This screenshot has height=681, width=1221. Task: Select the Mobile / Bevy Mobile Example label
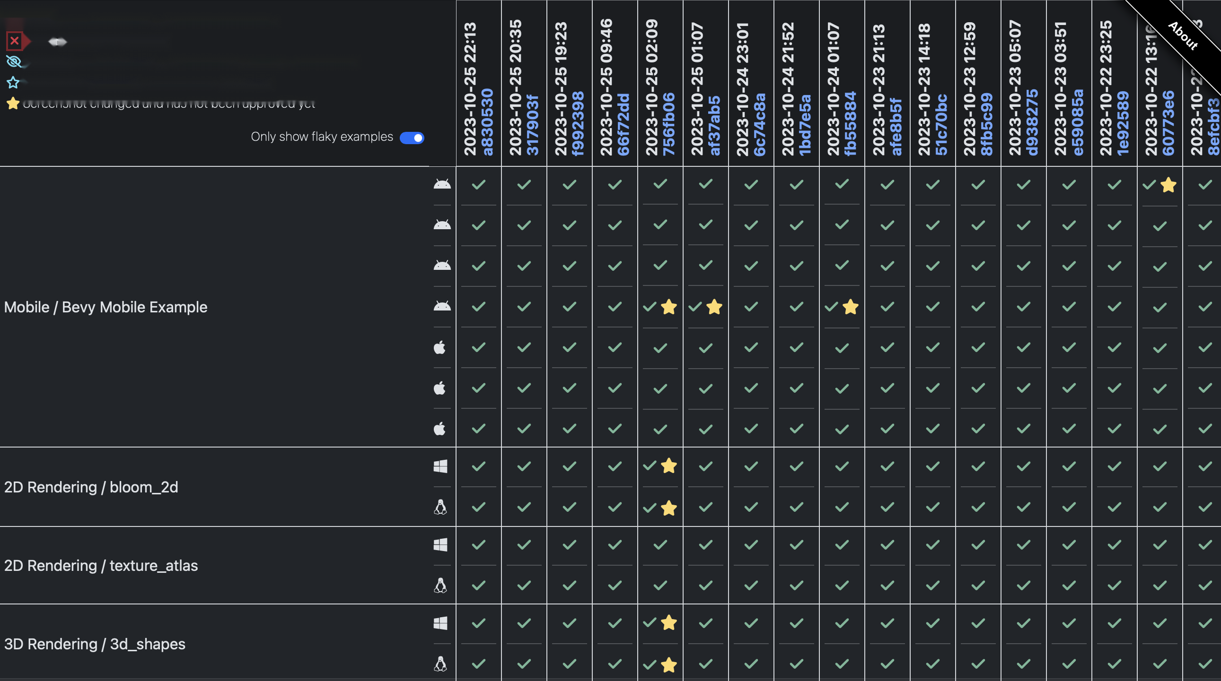pos(105,307)
